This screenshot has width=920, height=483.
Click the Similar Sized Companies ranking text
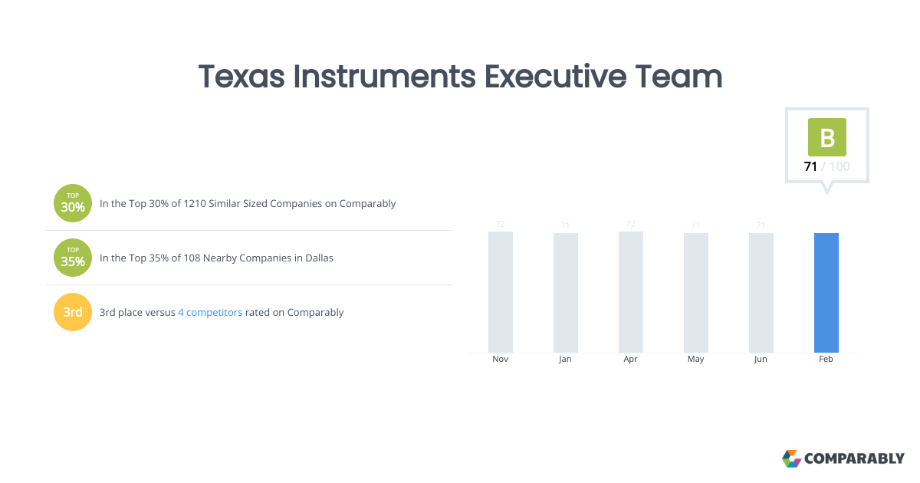click(248, 204)
